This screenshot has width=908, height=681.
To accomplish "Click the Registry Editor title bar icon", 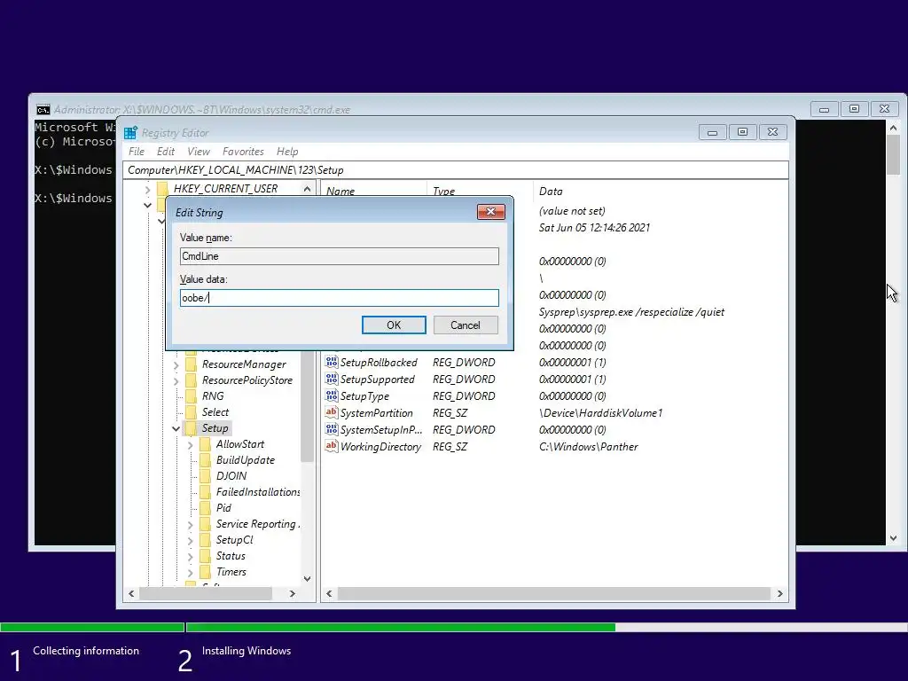I will pos(131,133).
